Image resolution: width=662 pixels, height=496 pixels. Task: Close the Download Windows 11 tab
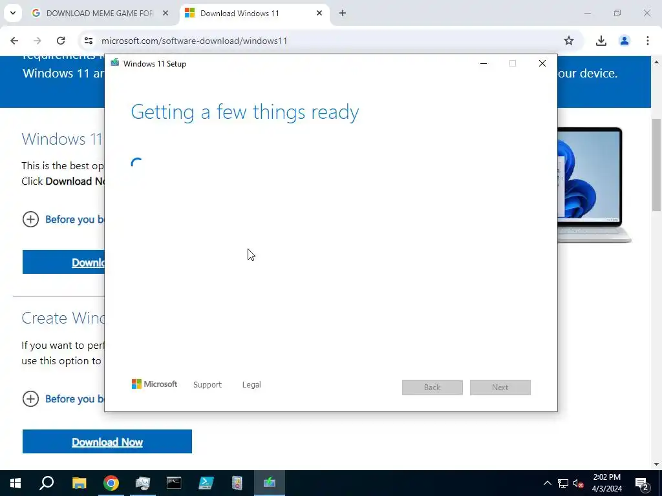click(x=319, y=13)
